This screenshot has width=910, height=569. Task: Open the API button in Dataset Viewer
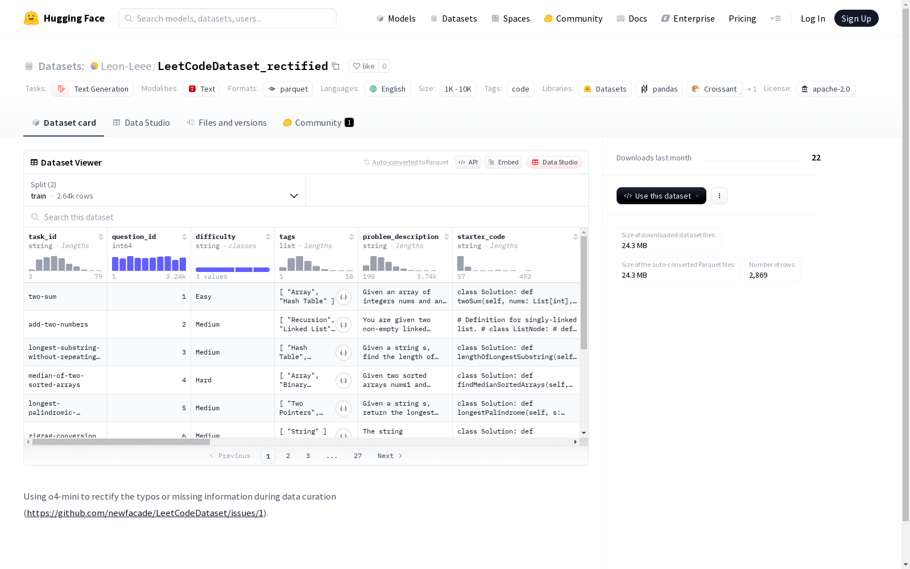tap(468, 162)
